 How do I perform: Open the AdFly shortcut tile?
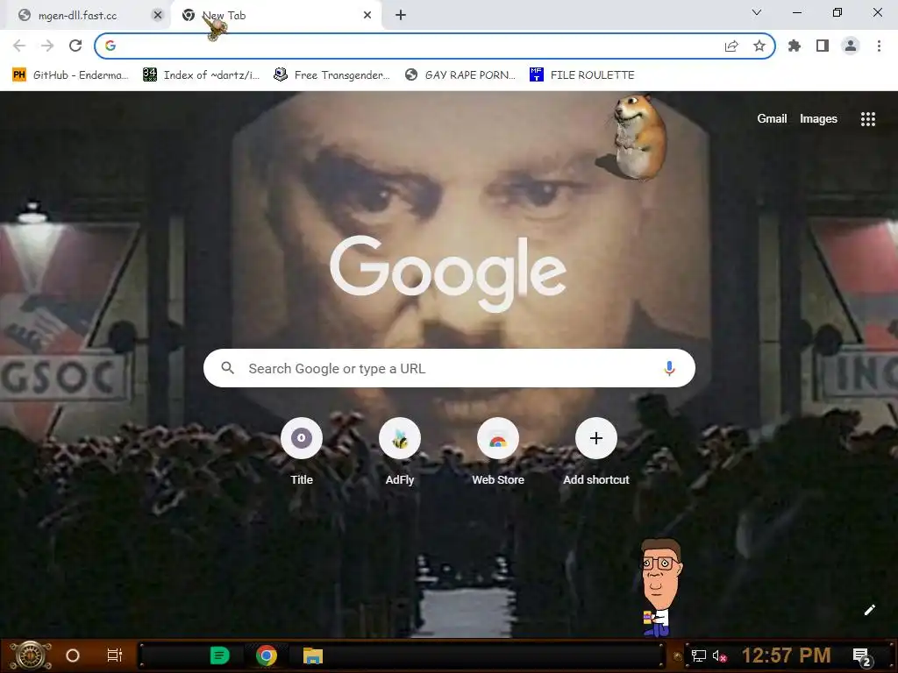(x=400, y=452)
